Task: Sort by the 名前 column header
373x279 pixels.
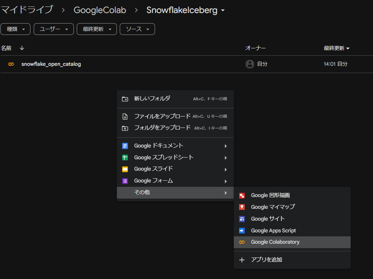Action: (6, 48)
